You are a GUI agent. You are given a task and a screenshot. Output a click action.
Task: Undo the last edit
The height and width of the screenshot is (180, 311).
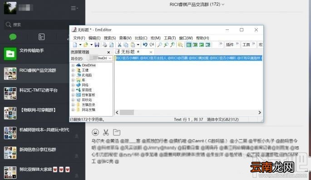click(x=145, y=45)
